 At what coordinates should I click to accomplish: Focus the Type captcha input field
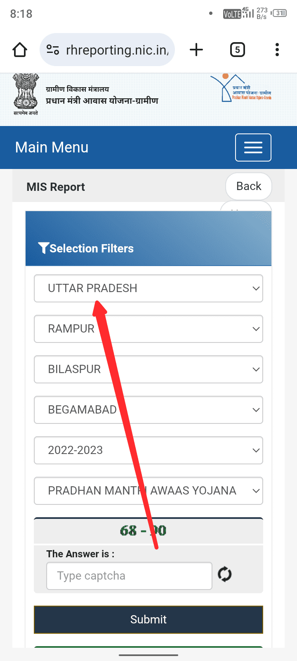tap(129, 576)
